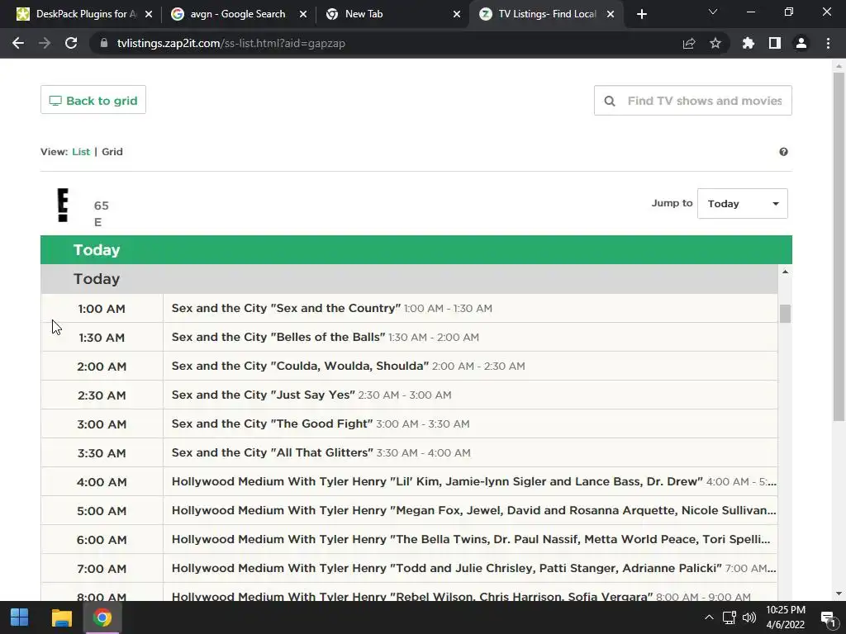Toggle the Chrome side panel icon
Viewport: 846px width, 634px height.
point(775,43)
